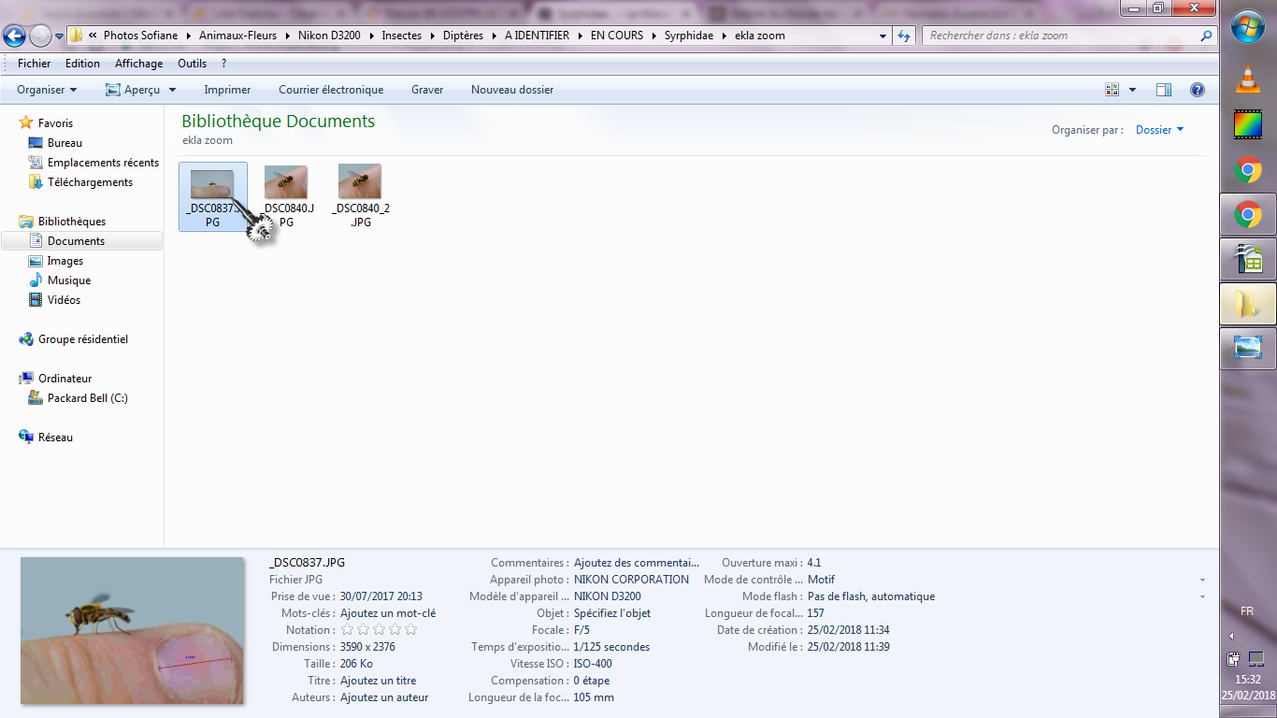Click the change view icon
The height and width of the screenshot is (718, 1277).
pyautogui.click(x=1112, y=90)
